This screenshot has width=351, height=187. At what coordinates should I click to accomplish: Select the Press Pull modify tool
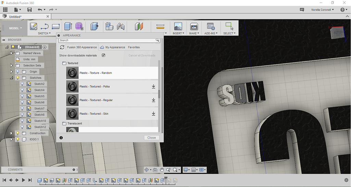coord(94,26)
